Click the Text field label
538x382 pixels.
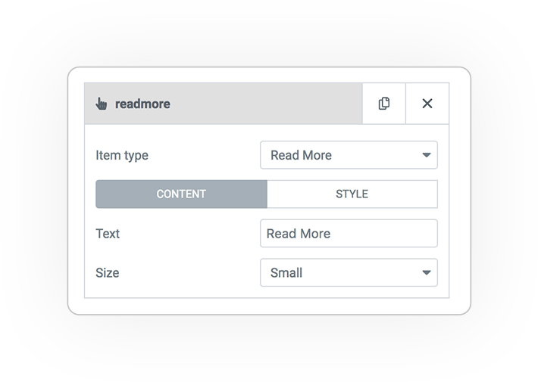108,234
